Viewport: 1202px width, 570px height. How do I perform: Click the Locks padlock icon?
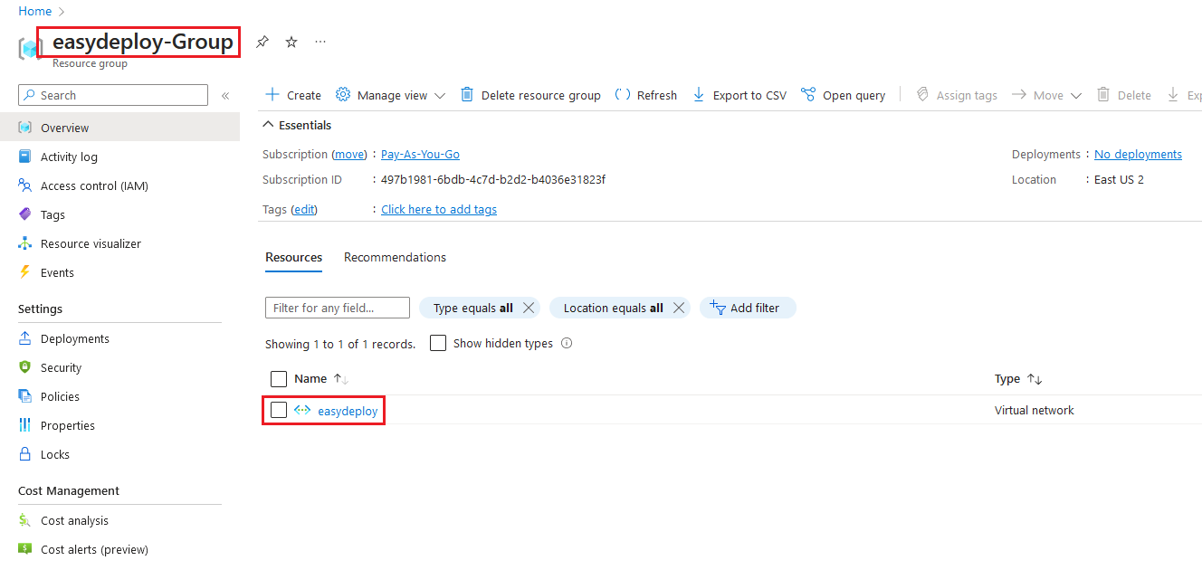(x=25, y=454)
